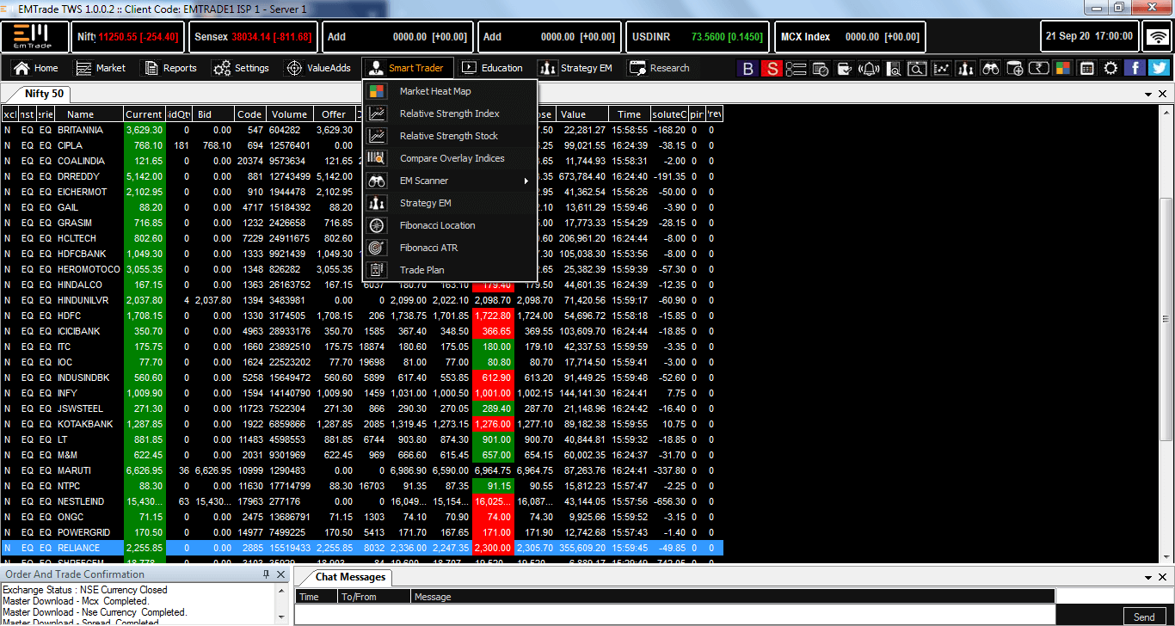The width and height of the screenshot is (1175, 626).
Task: Open the Facebook icon in toolbar
Action: click(1135, 68)
